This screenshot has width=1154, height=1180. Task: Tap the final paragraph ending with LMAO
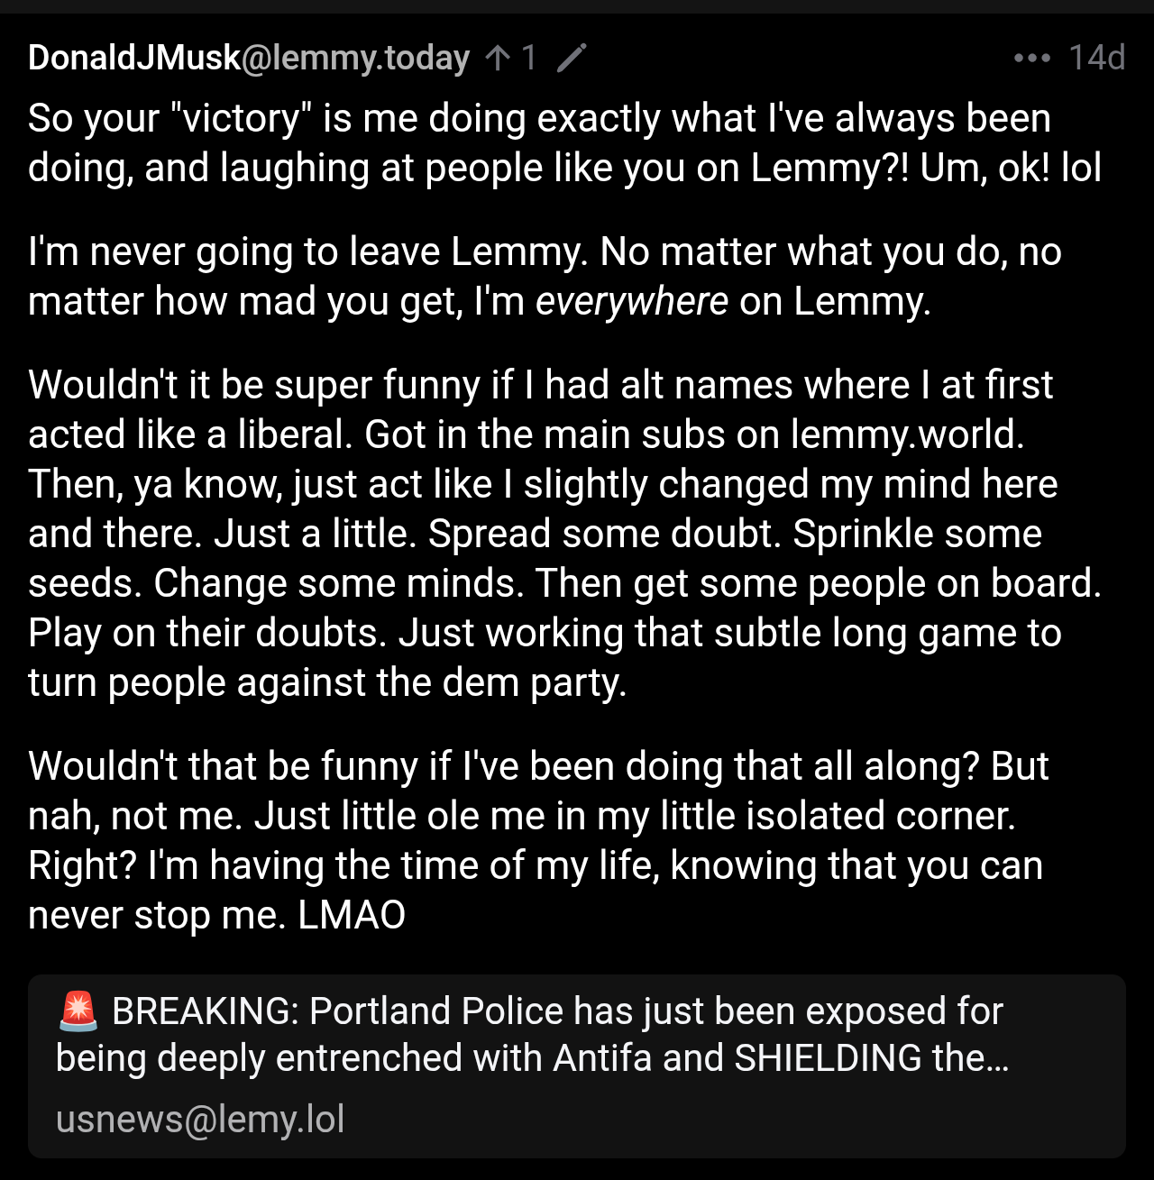point(538,840)
